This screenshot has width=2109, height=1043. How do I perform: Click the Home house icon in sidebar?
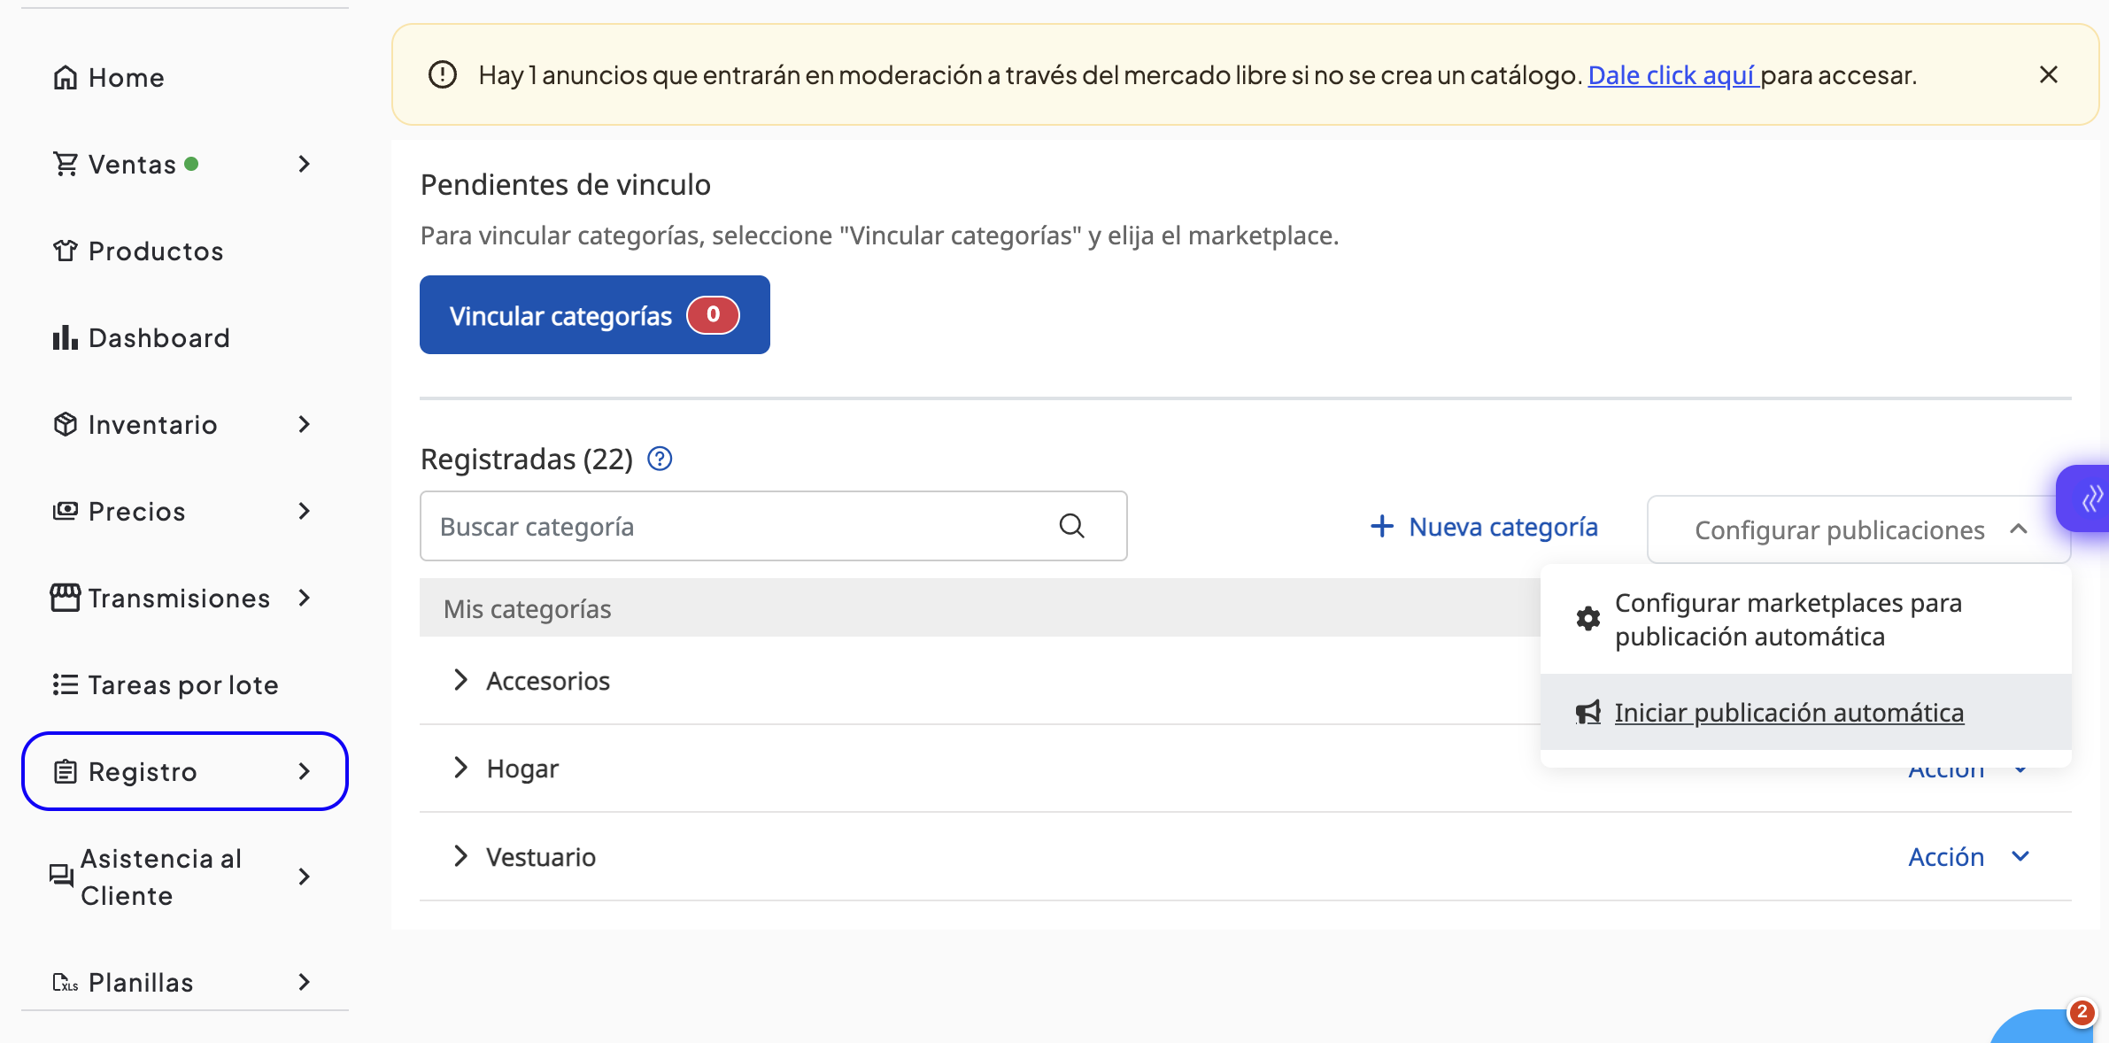(x=65, y=78)
